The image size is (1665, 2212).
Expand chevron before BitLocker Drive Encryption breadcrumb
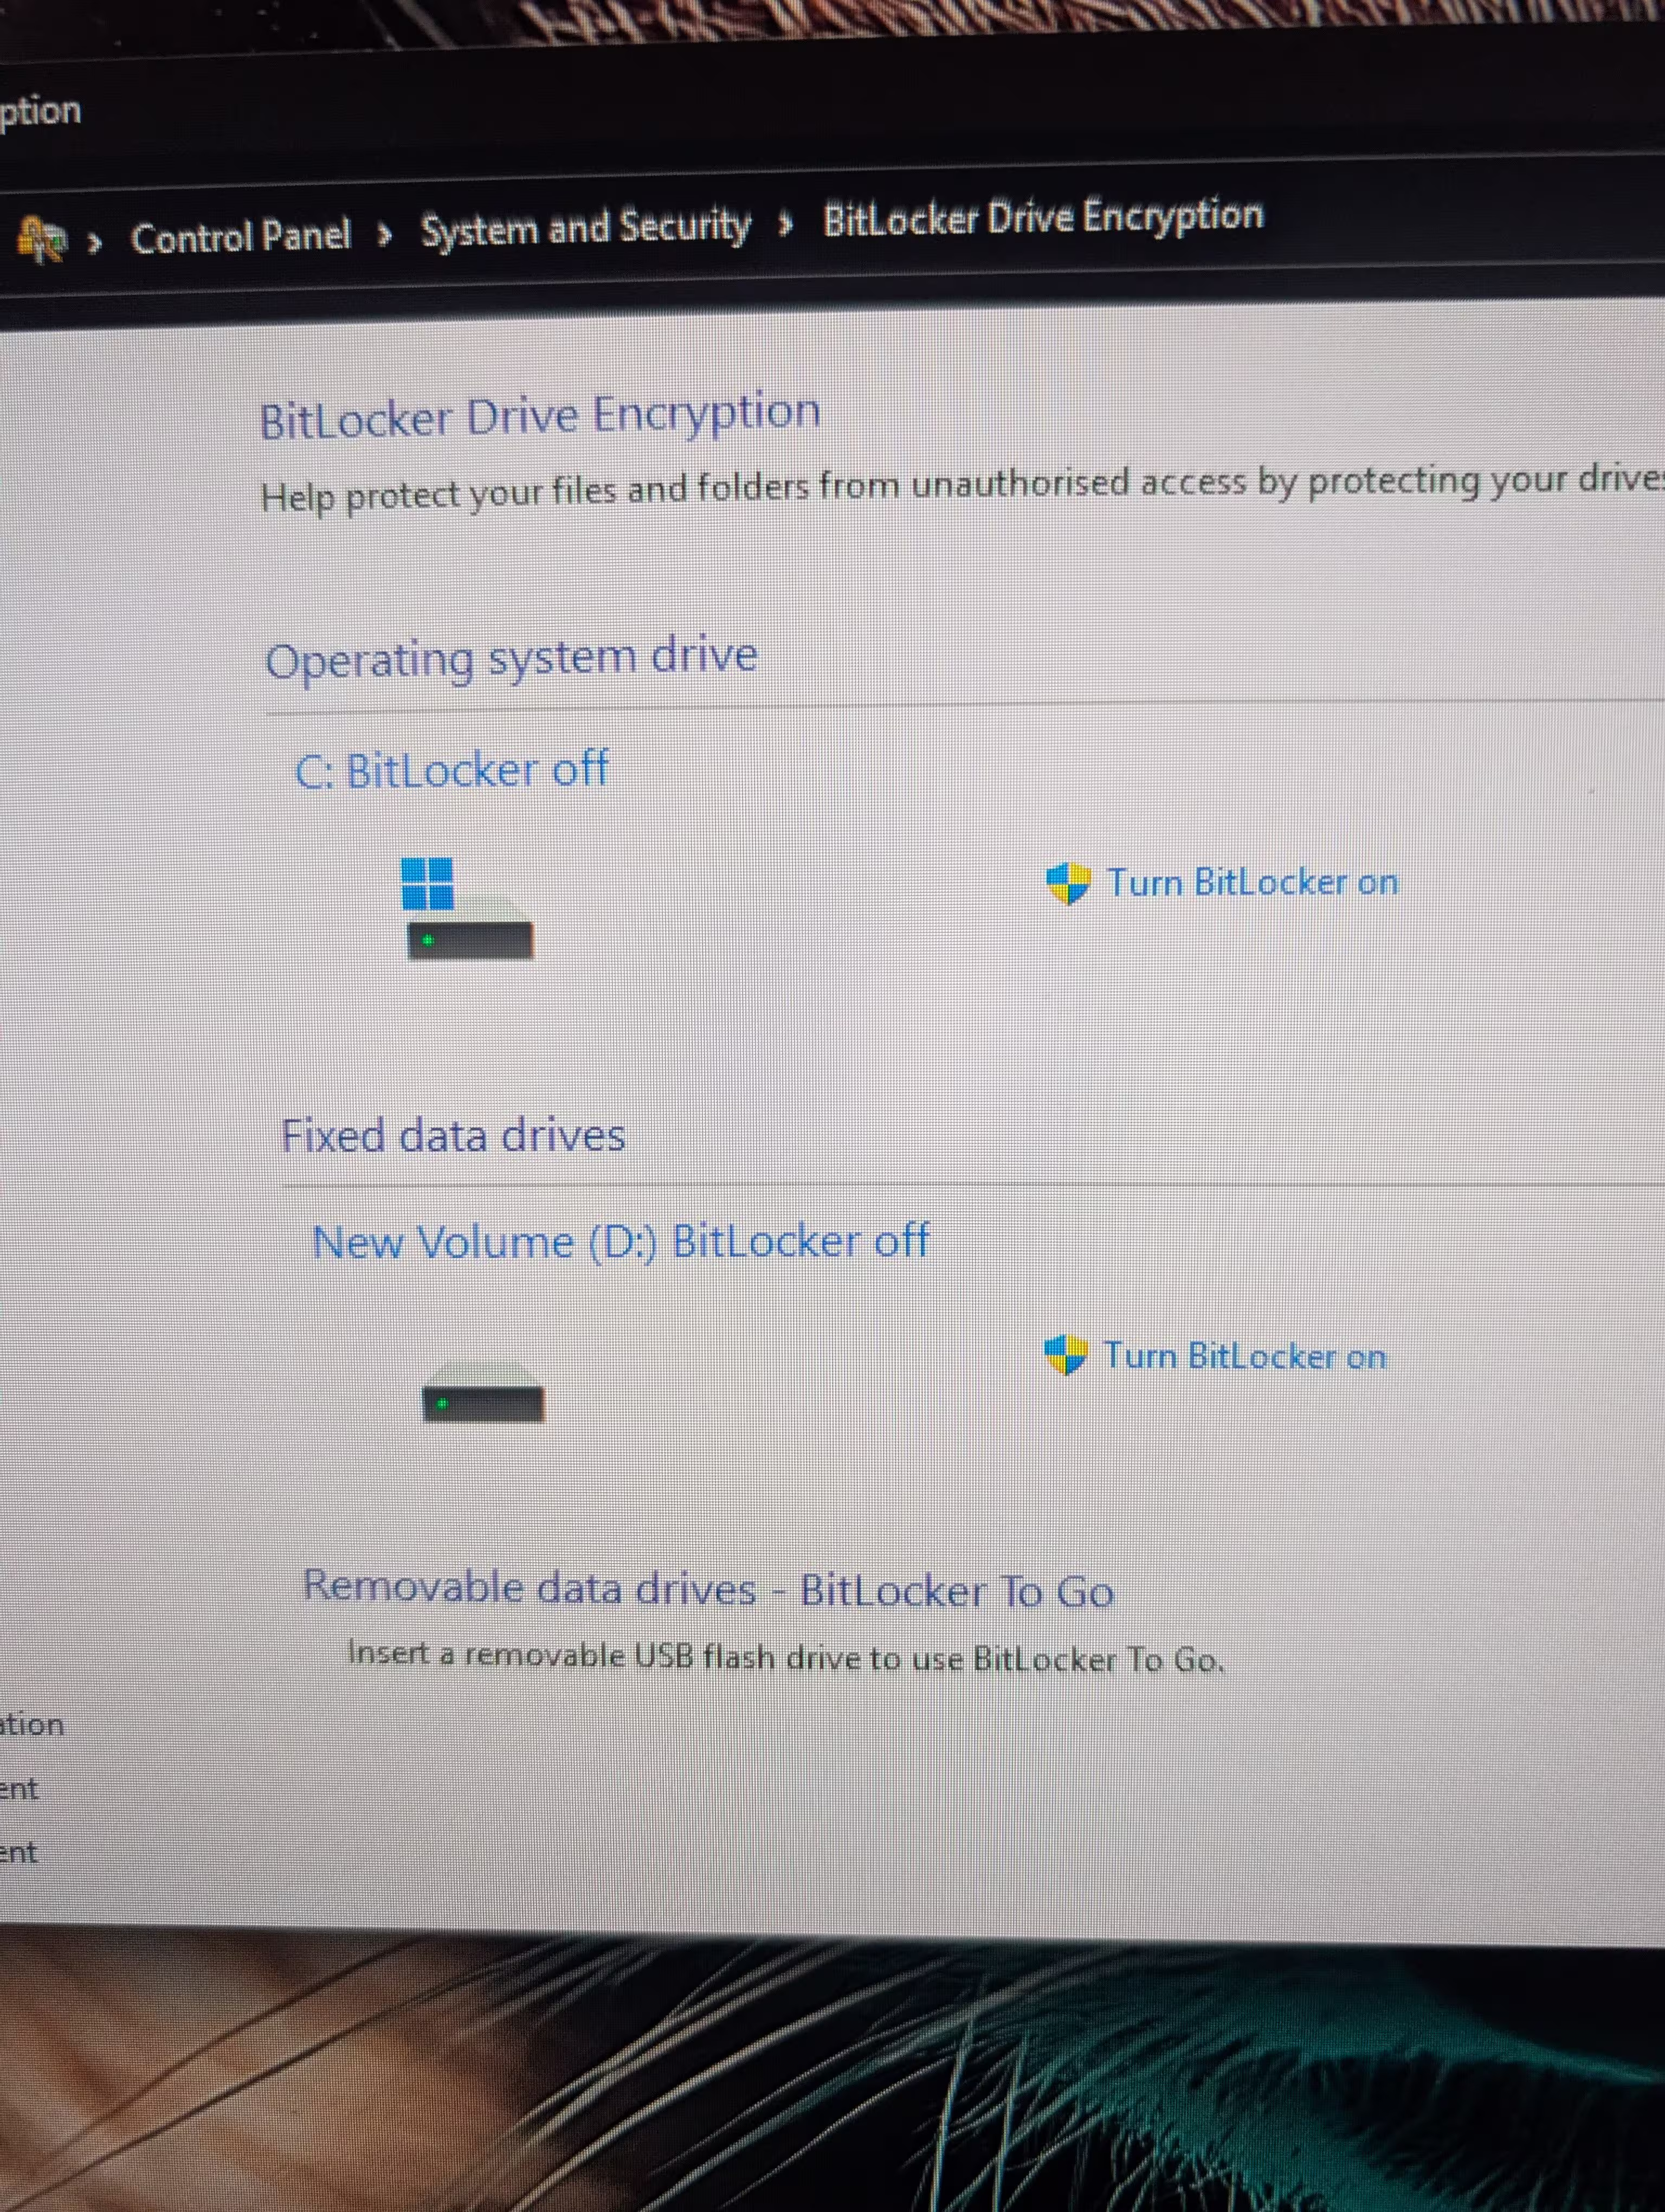click(x=785, y=224)
